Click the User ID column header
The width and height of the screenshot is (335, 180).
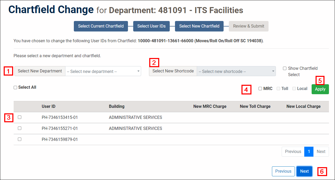point(48,106)
